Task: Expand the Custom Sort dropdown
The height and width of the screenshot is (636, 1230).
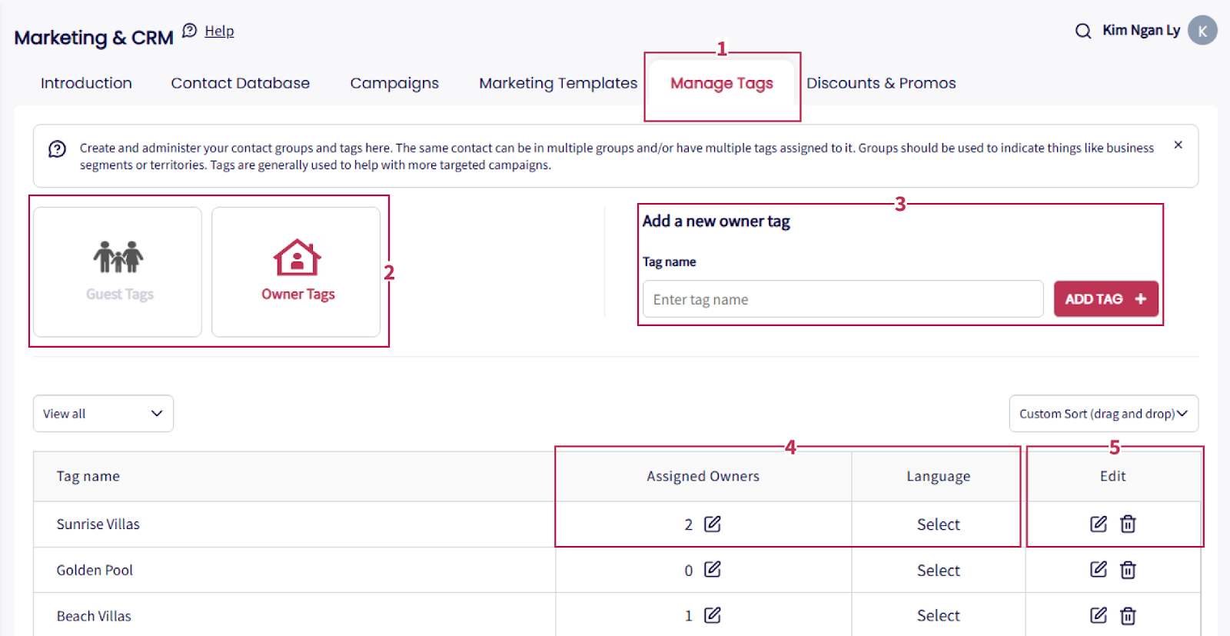Action: tap(1103, 414)
